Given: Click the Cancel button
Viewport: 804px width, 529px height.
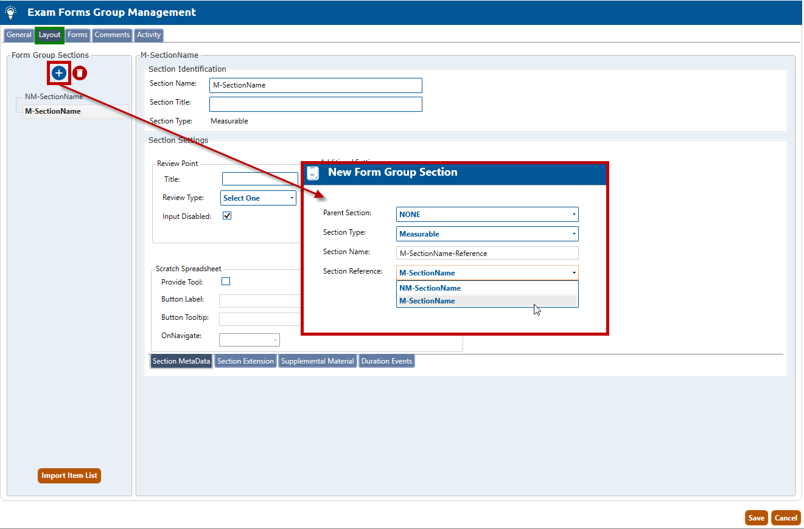Looking at the screenshot, I should click(785, 518).
